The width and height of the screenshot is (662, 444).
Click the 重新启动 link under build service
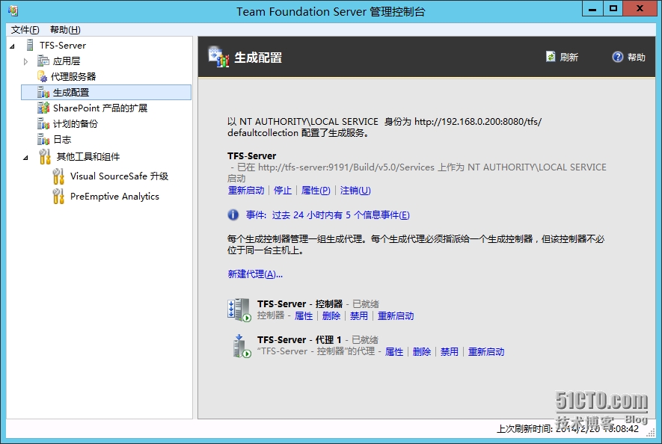pyautogui.click(x=246, y=191)
